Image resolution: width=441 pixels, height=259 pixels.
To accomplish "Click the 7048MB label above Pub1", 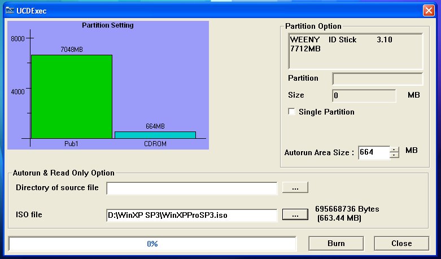I will coord(72,50).
